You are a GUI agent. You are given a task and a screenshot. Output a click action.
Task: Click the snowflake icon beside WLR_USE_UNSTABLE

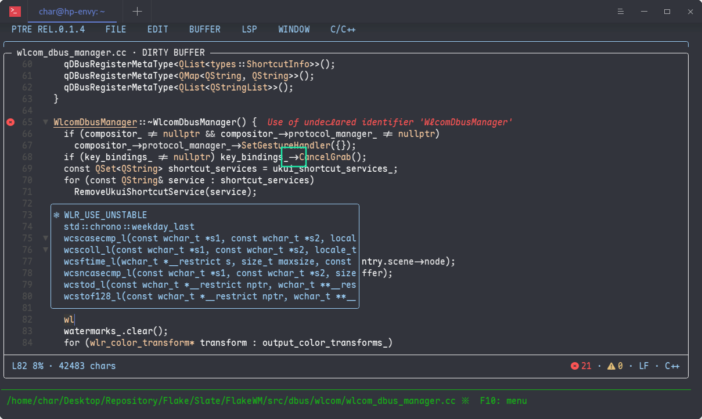[x=56, y=215]
